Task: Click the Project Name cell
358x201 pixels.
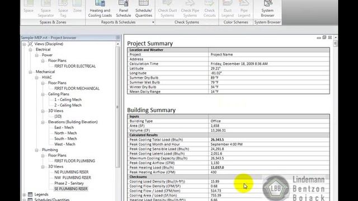Action: pyautogui.click(x=268, y=55)
